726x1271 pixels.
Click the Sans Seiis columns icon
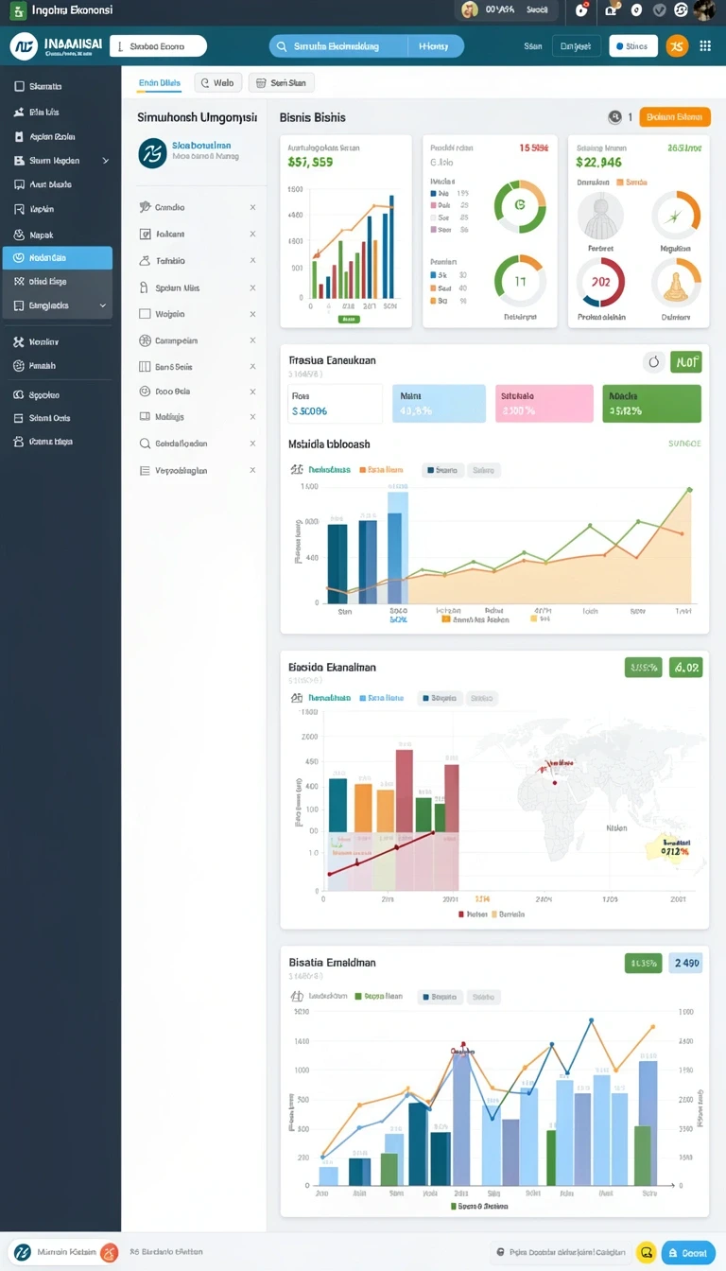(145, 366)
